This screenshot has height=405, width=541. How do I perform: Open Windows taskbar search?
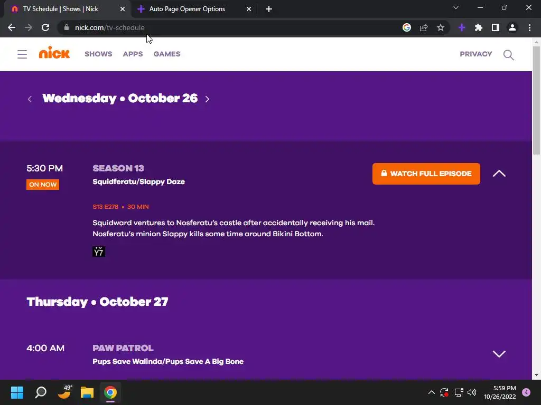[x=41, y=392]
